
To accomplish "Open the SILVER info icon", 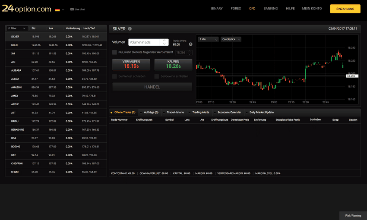I will tap(130, 29).
